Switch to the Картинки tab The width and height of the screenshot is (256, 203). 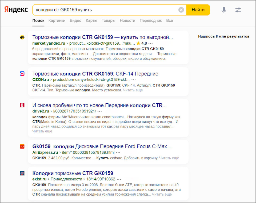[57, 20]
